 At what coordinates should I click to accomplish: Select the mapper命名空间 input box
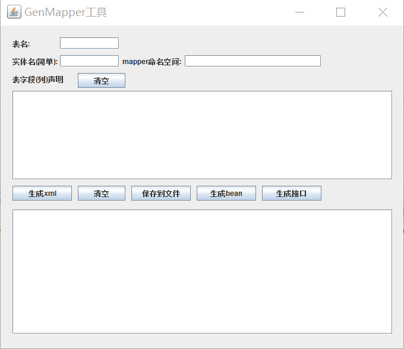point(252,61)
